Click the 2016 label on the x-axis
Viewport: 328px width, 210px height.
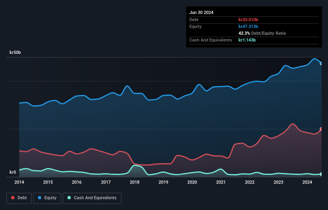pyautogui.click(x=77, y=182)
